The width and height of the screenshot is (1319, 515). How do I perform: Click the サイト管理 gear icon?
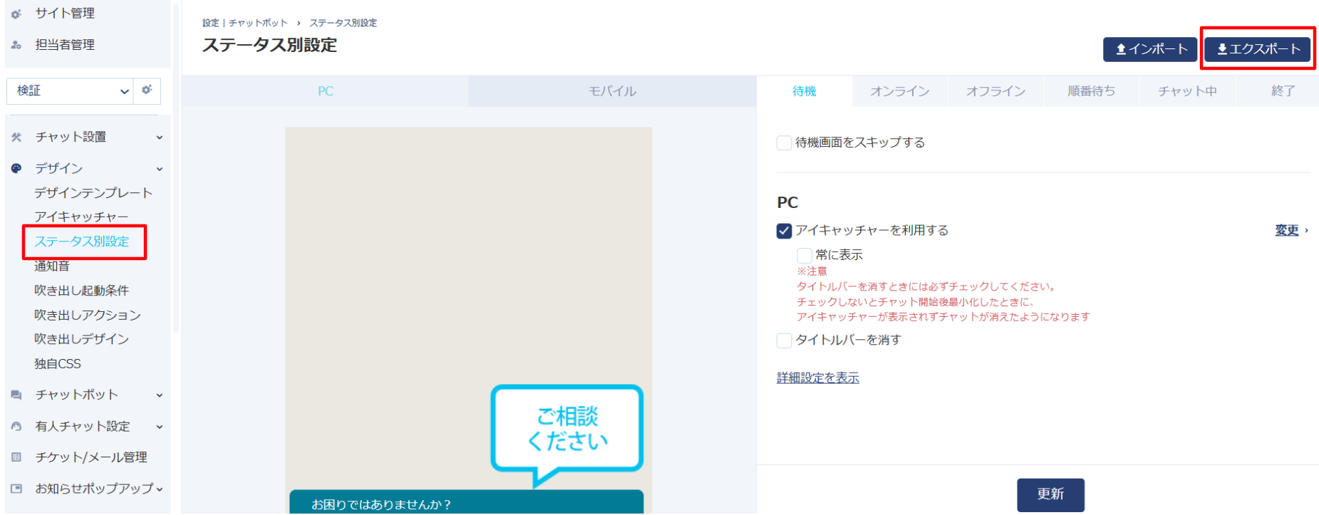[16, 14]
